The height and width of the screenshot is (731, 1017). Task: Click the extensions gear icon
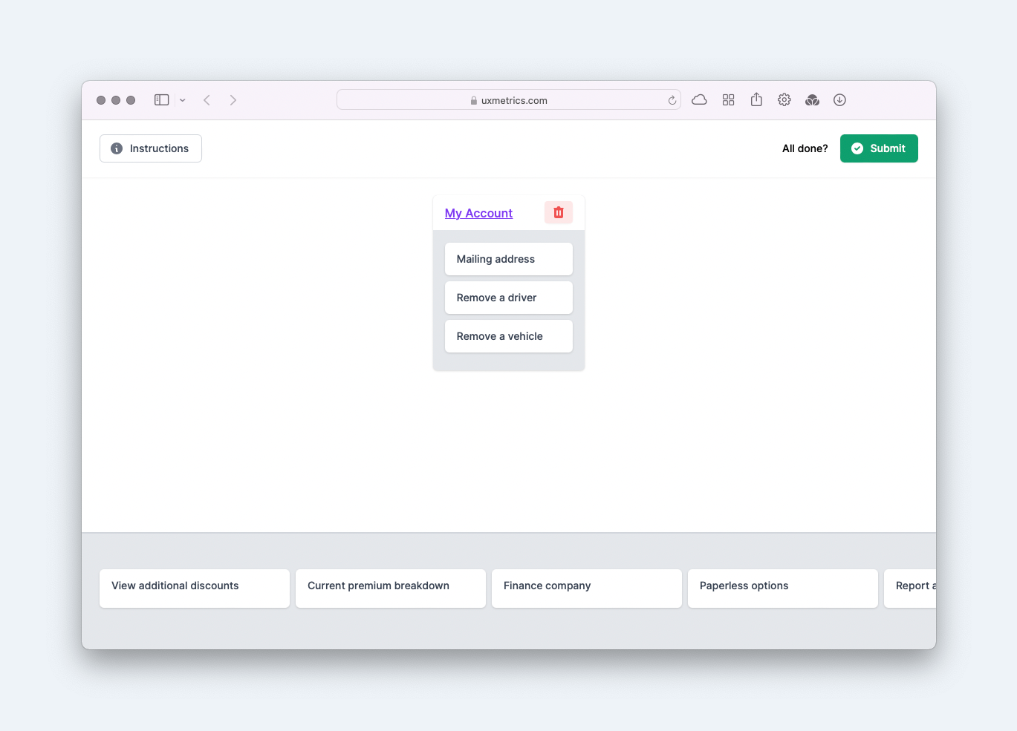tap(784, 99)
